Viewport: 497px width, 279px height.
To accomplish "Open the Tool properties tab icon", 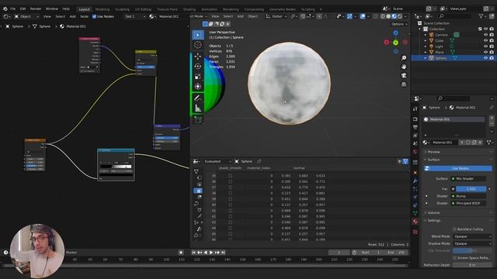I will click(415, 108).
